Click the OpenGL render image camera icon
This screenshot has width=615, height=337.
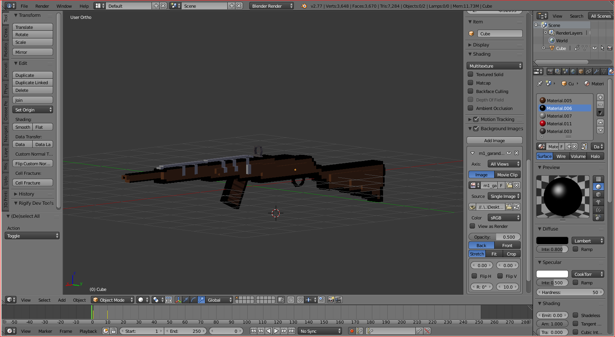pyautogui.click(x=331, y=300)
